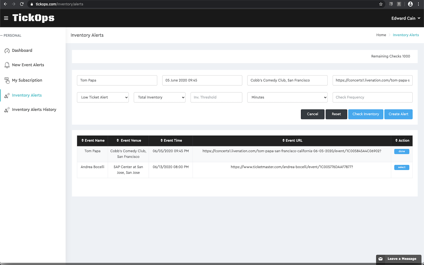Open the Minutes frequency dropdown
Image resolution: width=424 pixels, height=265 pixels.
[287, 97]
